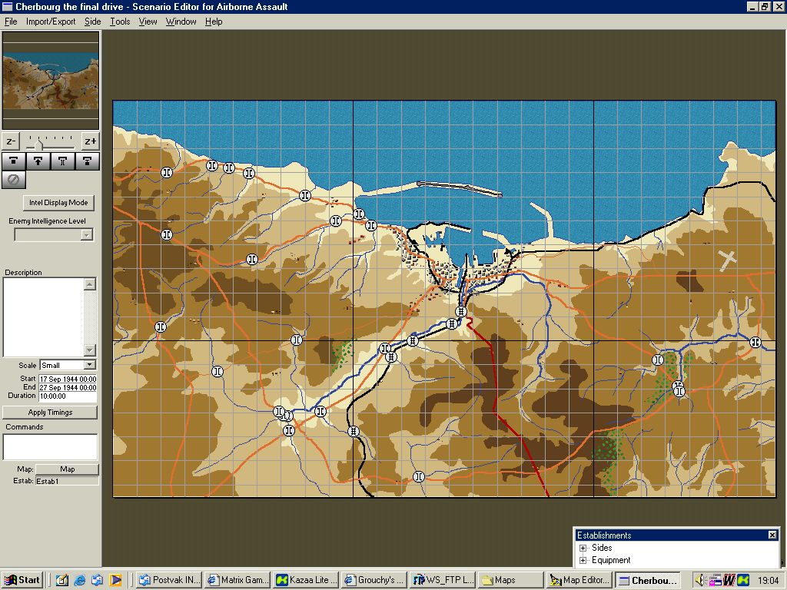Open the View menu
This screenshot has width=787, height=590.
pyautogui.click(x=148, y=22)
